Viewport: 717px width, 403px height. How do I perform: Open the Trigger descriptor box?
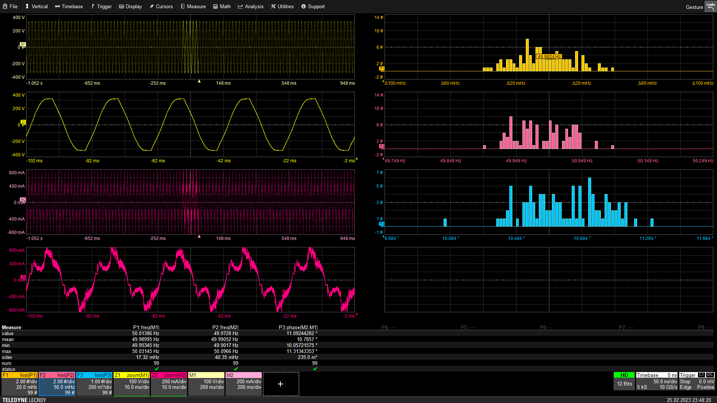(696, 381)
